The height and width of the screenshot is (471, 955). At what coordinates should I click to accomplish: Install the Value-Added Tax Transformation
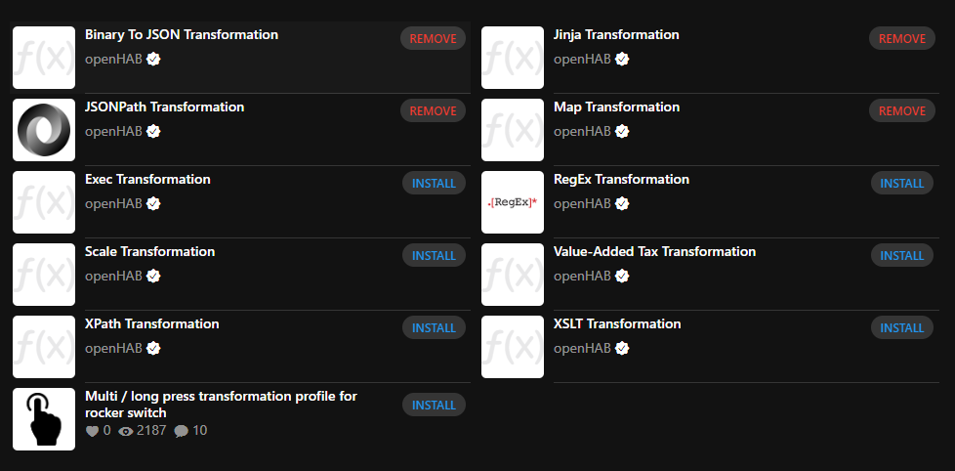pyautogui.click(x=902, y=256)
